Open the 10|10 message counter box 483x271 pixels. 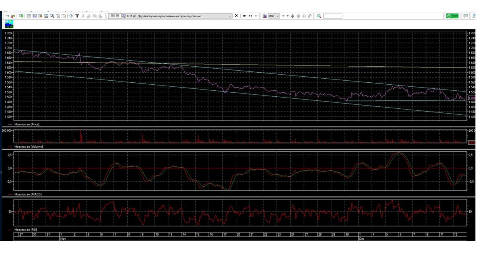pos(115,16)
